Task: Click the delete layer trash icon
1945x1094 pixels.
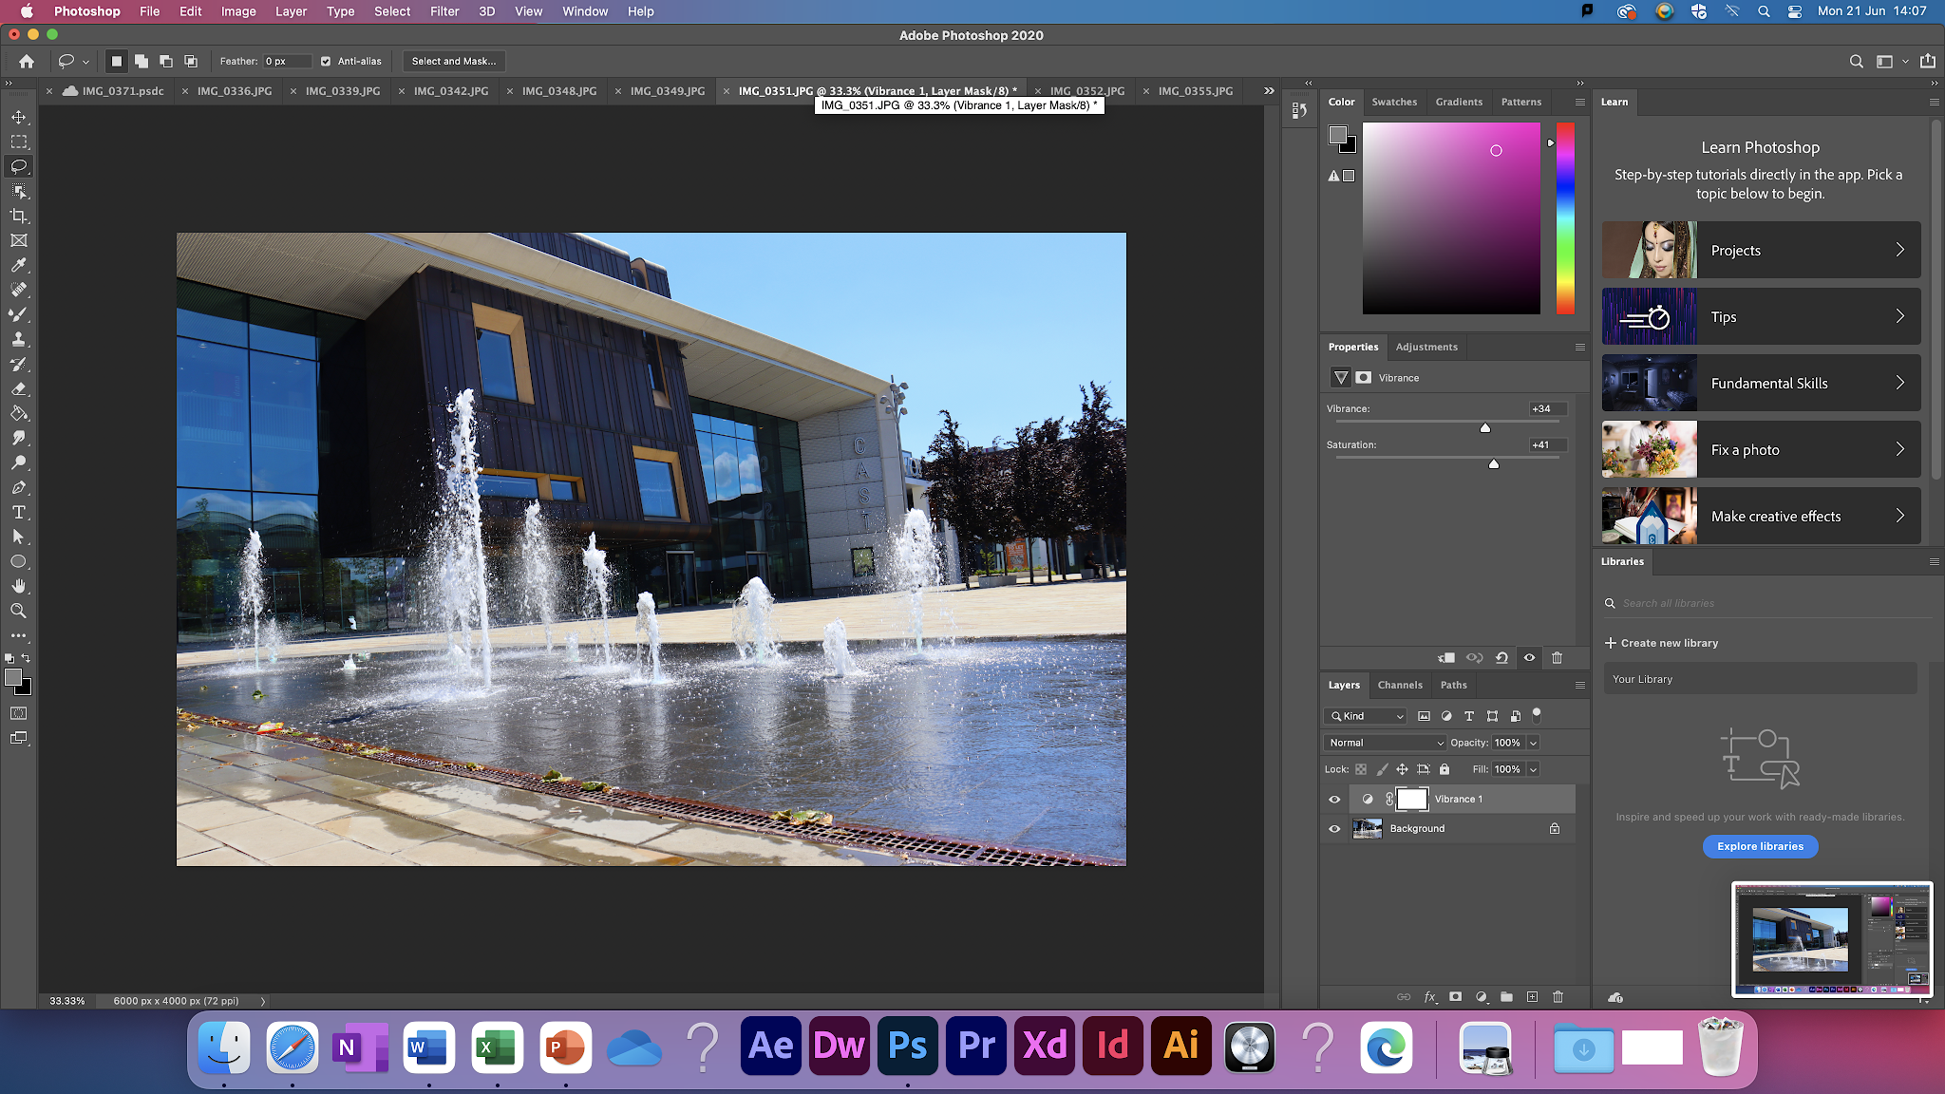Action: click(1558, 997)
